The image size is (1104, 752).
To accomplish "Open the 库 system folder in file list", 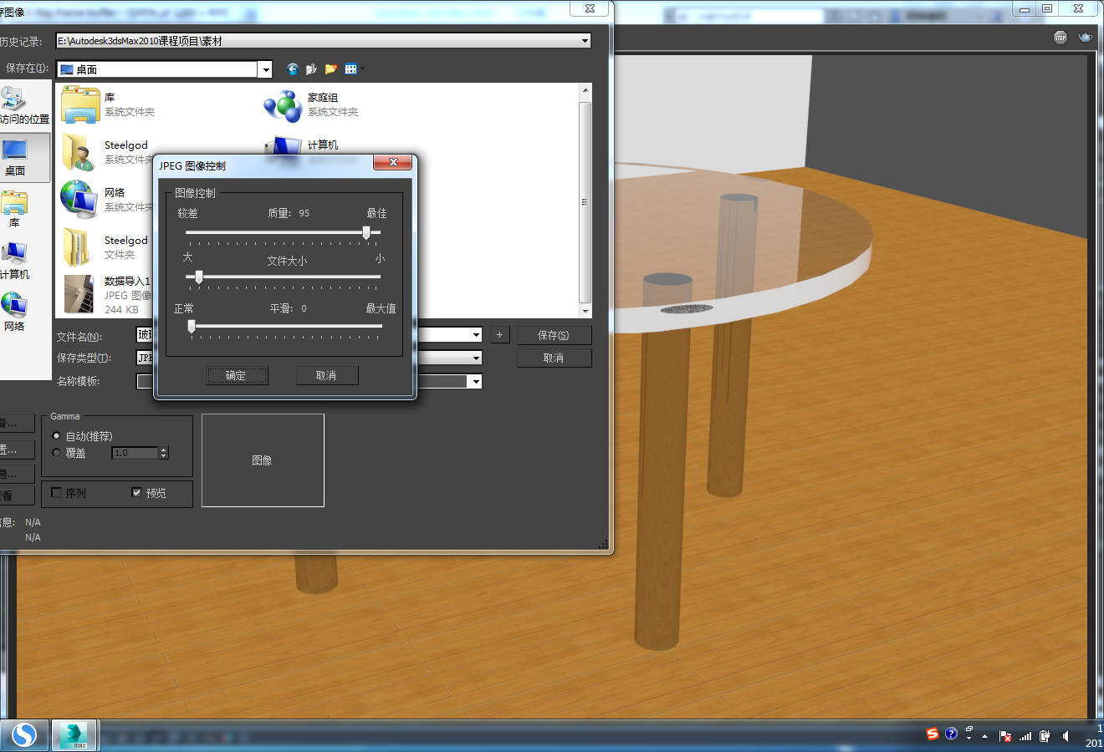I will [x=109, y=104].
